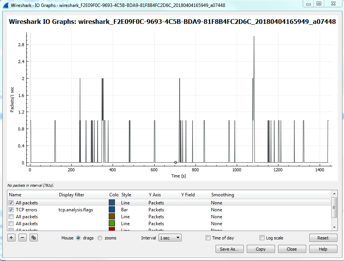344x261 pixels.
Task: Click the plus icon to add a graph
Action: tap(12, 238)
